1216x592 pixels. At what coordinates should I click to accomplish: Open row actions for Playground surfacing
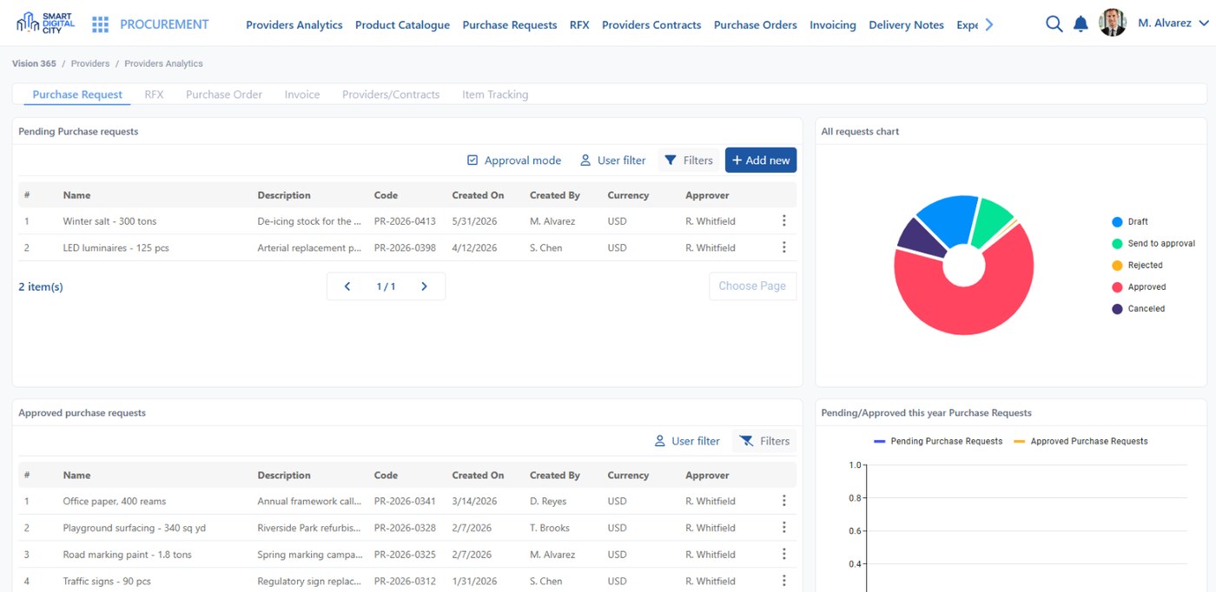tap(783, 528)
